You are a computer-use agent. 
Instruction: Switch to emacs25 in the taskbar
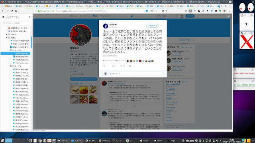(105, 141)
